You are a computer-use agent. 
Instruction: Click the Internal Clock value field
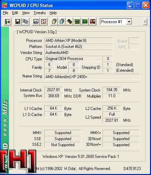tap(53, 90)
